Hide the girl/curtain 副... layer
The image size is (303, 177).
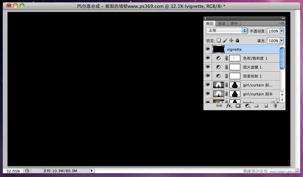tap(208, 85)
